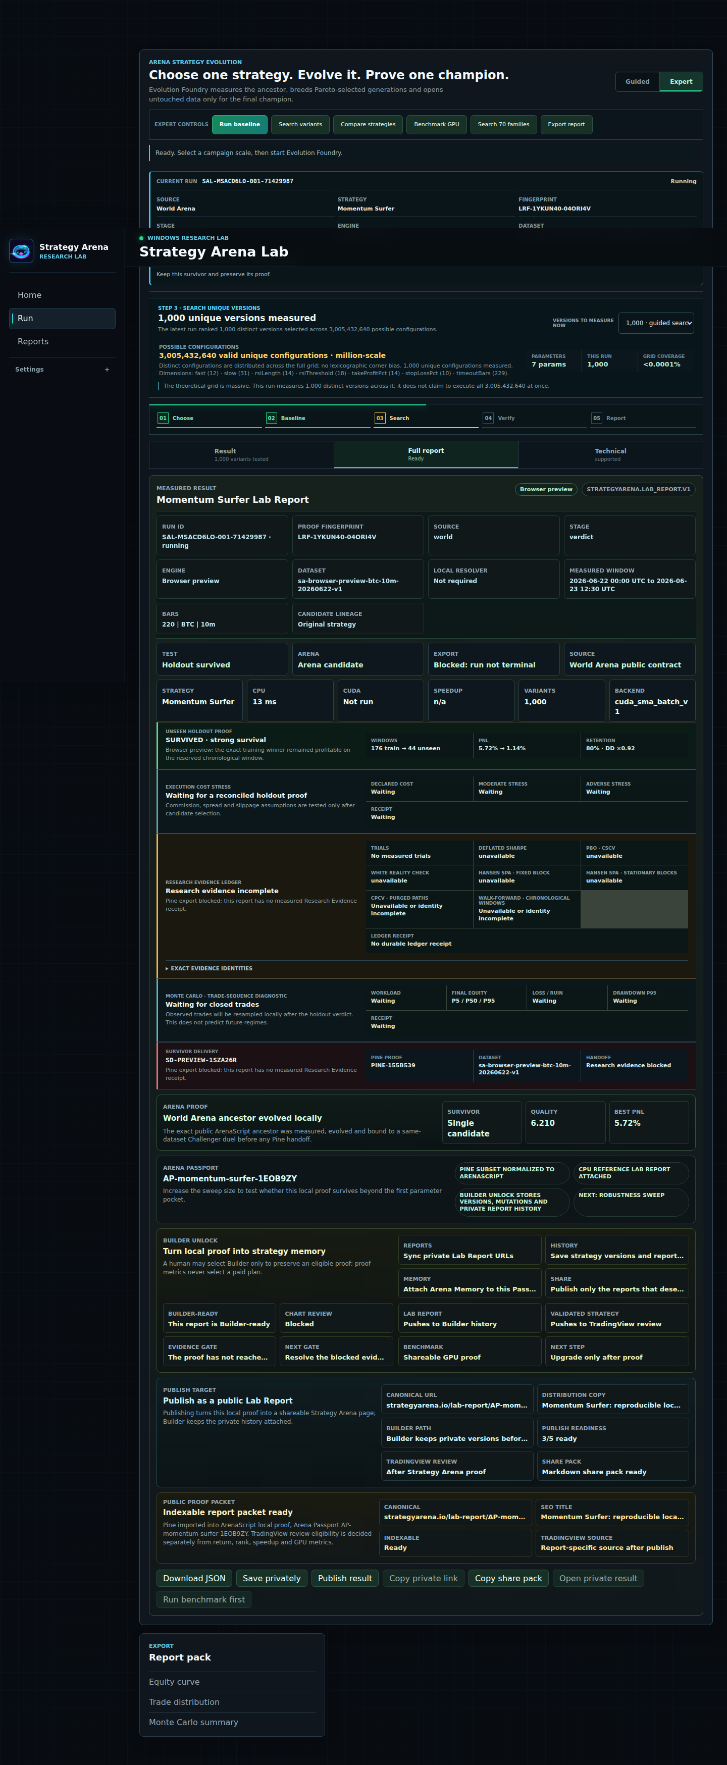The width and height of the screenshot is (727, 1765).
Task: Download the report as JSON
Action: [194, 1579]
